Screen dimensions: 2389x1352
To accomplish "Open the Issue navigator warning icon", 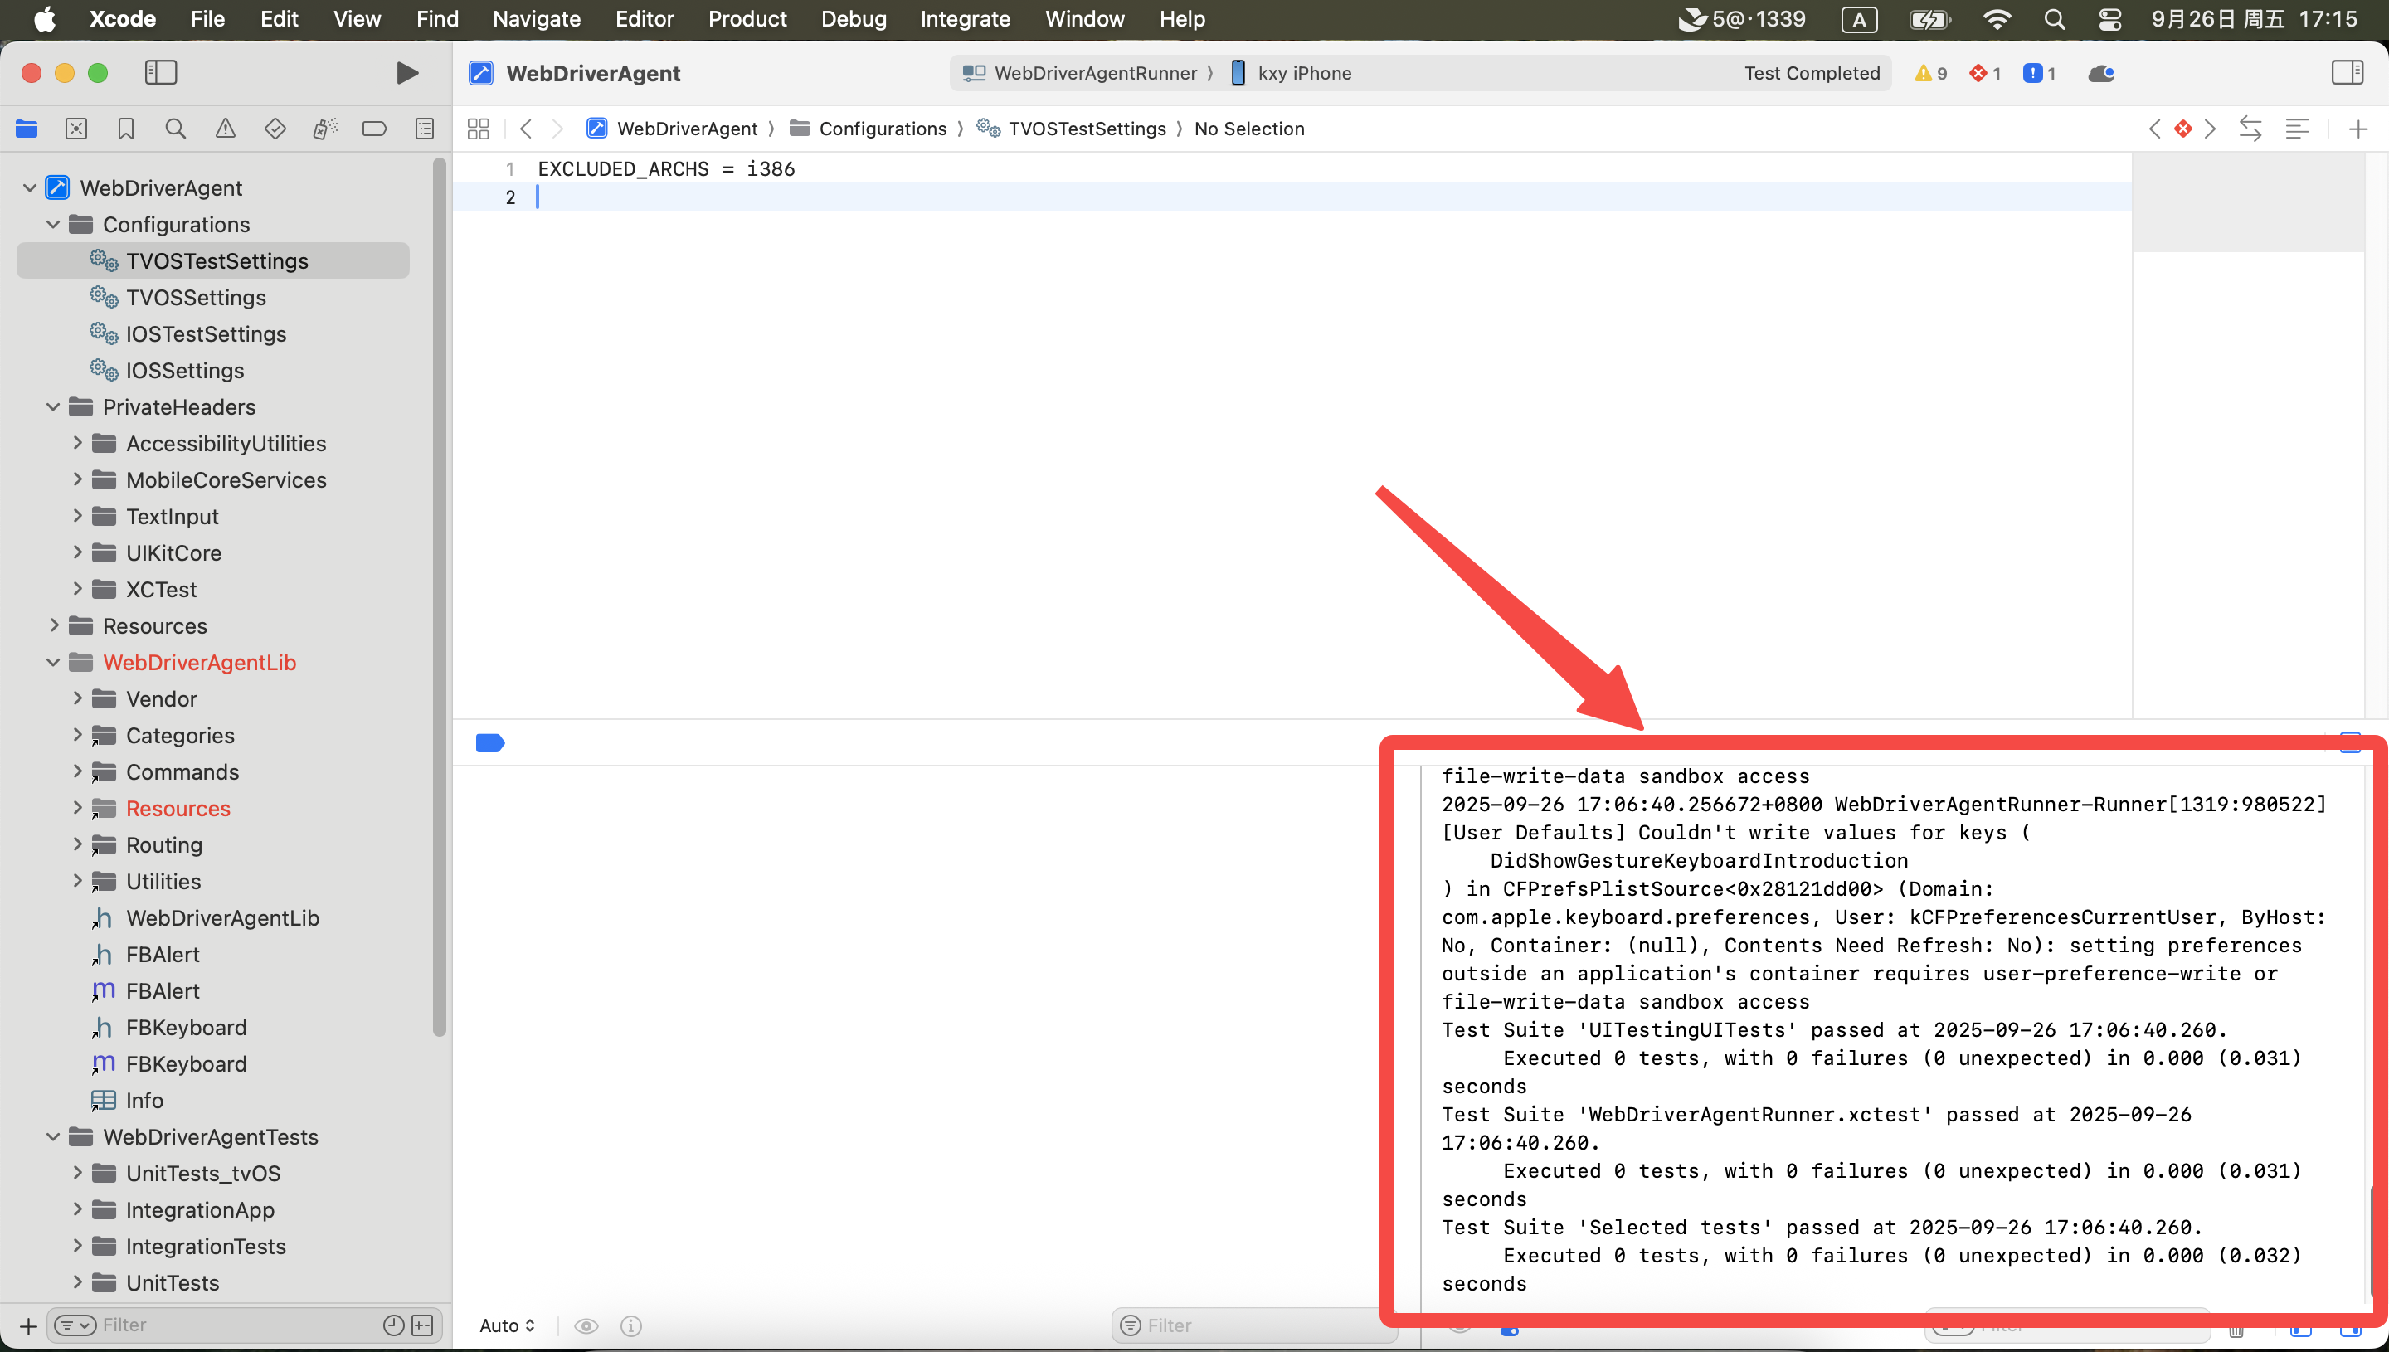I will tap(226, 129).
